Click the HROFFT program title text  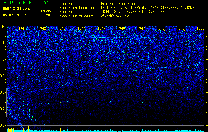click(x=21, y=3)
